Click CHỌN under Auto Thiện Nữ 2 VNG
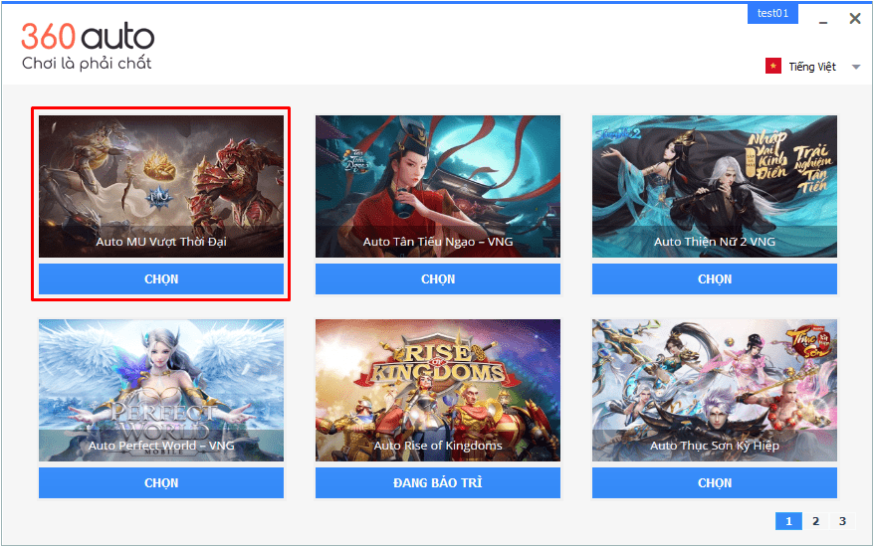874x547 pixels. [x=715, y=279]
